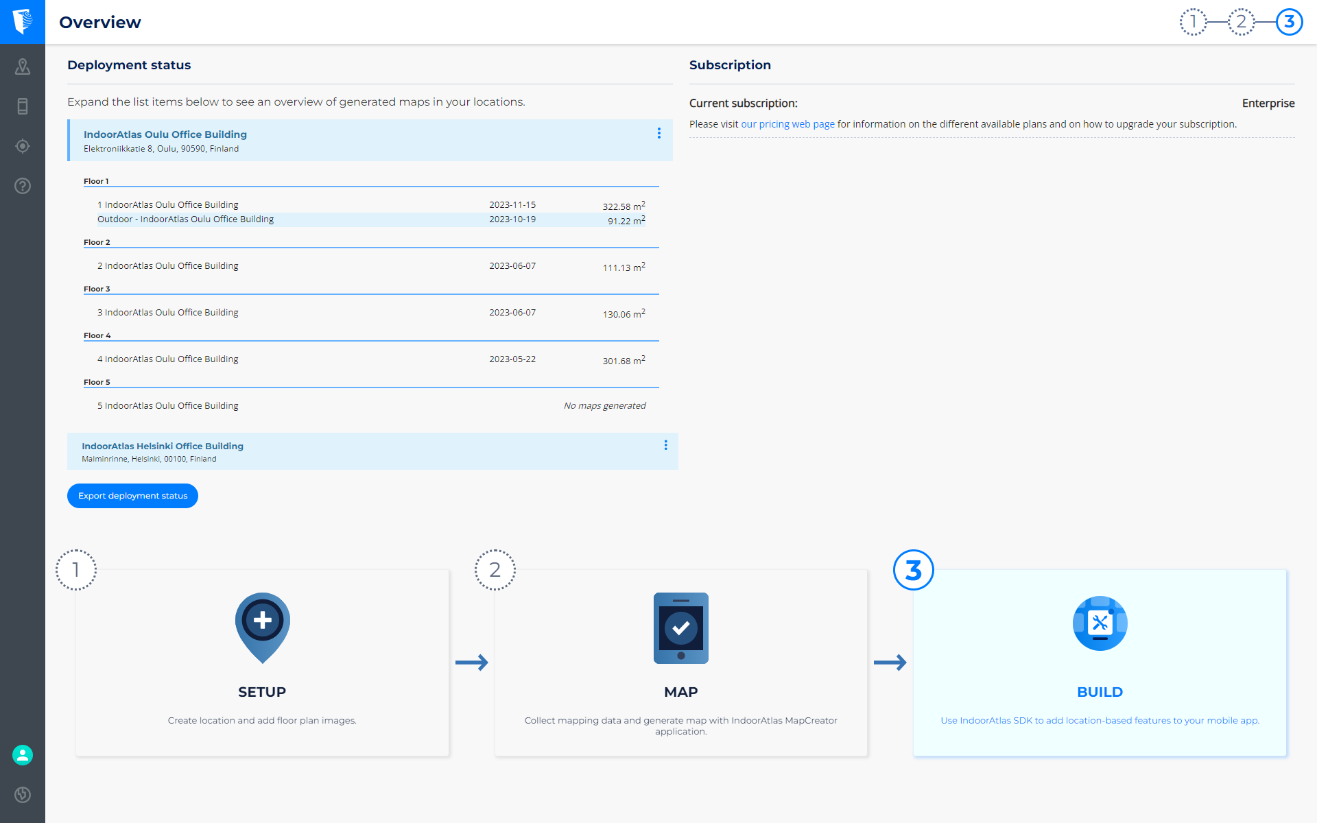Collapse IndoorAtlas Oulu Office Building item
The height and width of the screenshot is (823, 1317).
(165, 134)
